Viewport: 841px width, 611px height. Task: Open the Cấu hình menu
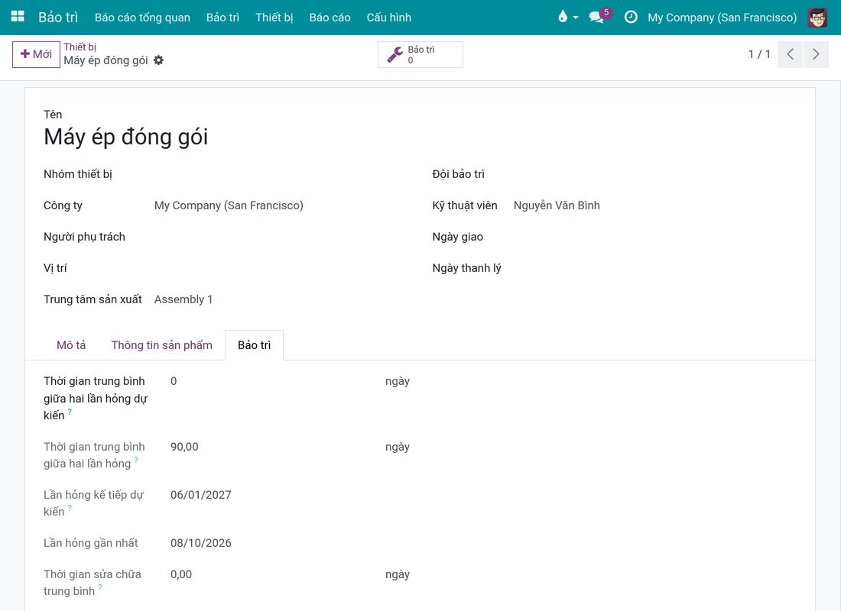point(389,17)
